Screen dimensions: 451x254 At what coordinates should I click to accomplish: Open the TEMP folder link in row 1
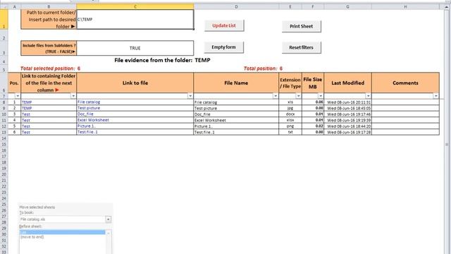click(27, 102)
